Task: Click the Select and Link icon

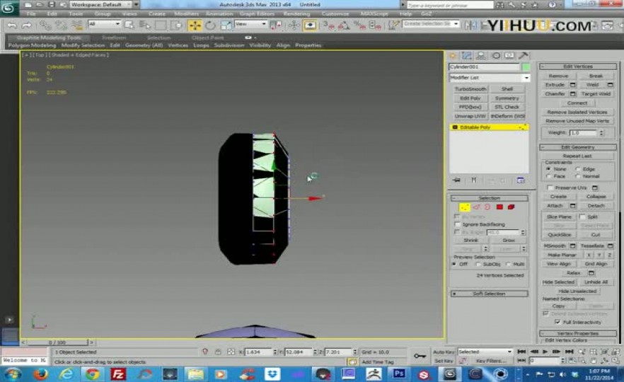Action: [x=45, y=25]
